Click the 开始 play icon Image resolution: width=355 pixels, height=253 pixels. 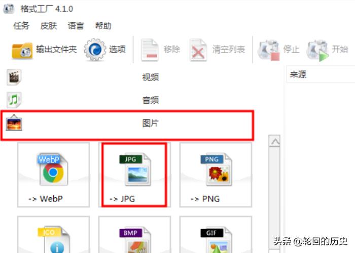pos(317,50)
